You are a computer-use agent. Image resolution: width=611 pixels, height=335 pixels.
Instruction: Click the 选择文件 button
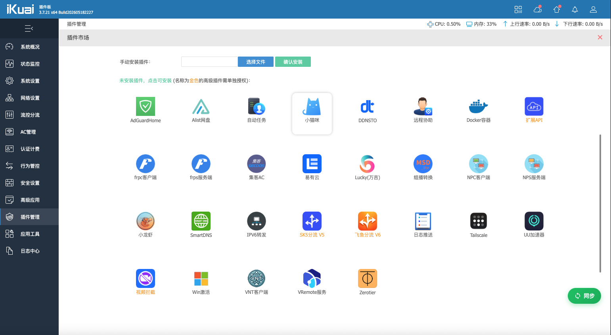tap(256, 62)
